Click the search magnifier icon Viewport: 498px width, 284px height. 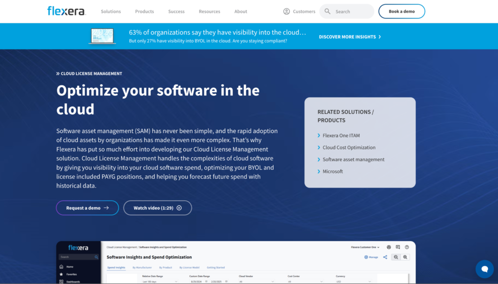[328, 11]
